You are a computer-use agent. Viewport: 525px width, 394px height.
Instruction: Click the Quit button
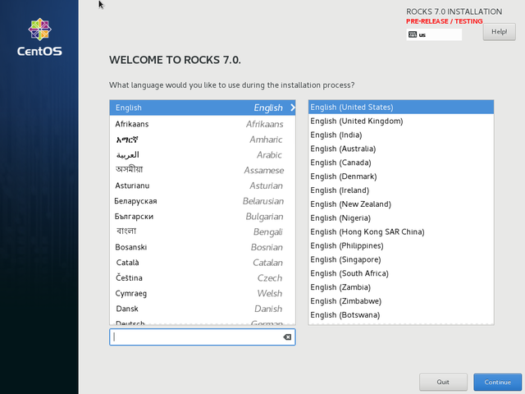(x=443, y=382)
